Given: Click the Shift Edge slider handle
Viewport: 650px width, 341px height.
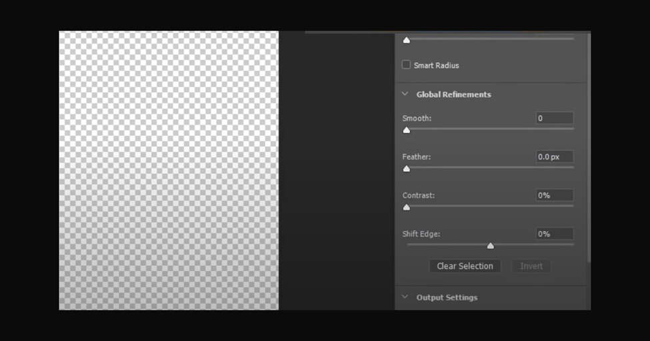Looking at the screenshot, I should point(491,246).
